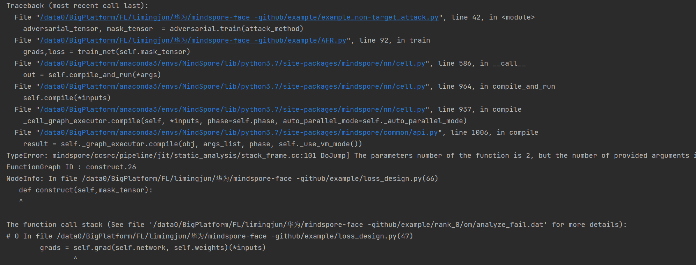
Task: Click the adversarial.train(attack_method) code line
Action: pos(163,29)
